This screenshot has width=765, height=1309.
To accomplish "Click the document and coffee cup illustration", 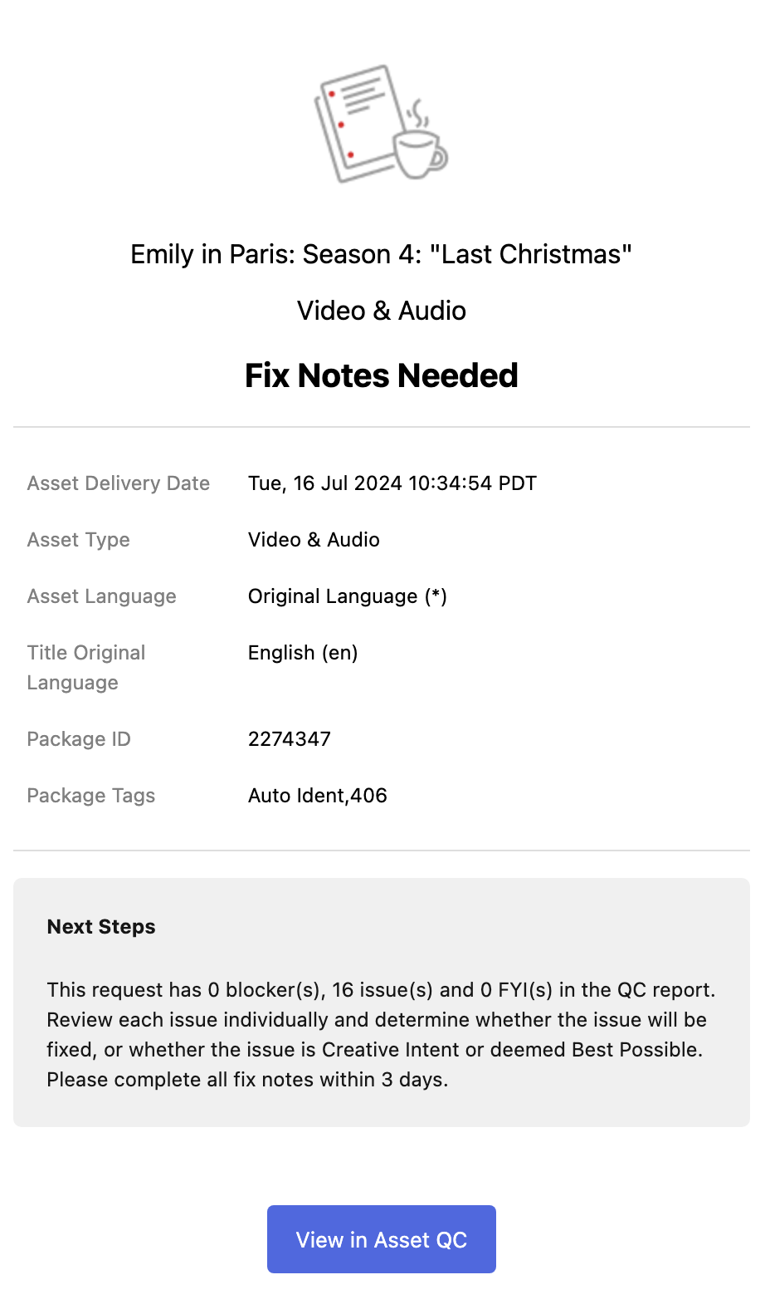I will 381,123.
